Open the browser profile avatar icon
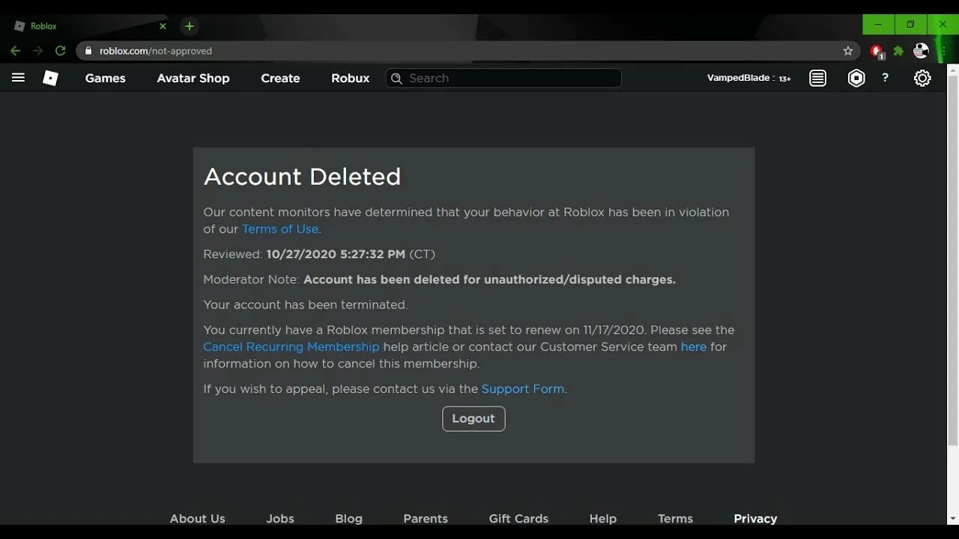The height and width of the screenshot is (539, 959). pyautogui.click(x=922, y=51)
